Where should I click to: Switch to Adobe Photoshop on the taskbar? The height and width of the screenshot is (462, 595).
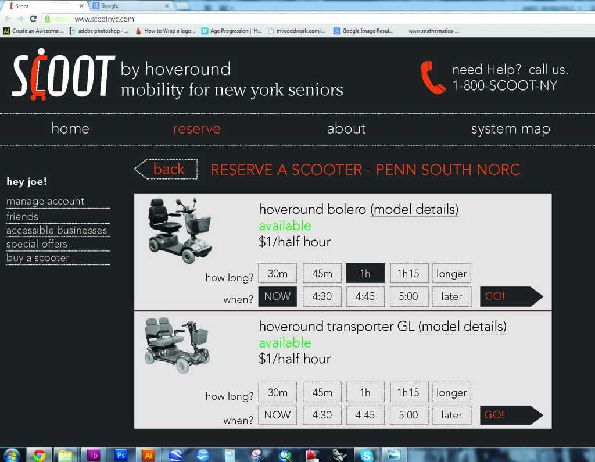click(121, 455)
